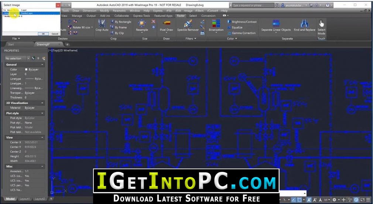The height and width of the screenshot is (204, 373).
Task: Click Cancel in Select Image dialog
Action: (x=55, y=34)
